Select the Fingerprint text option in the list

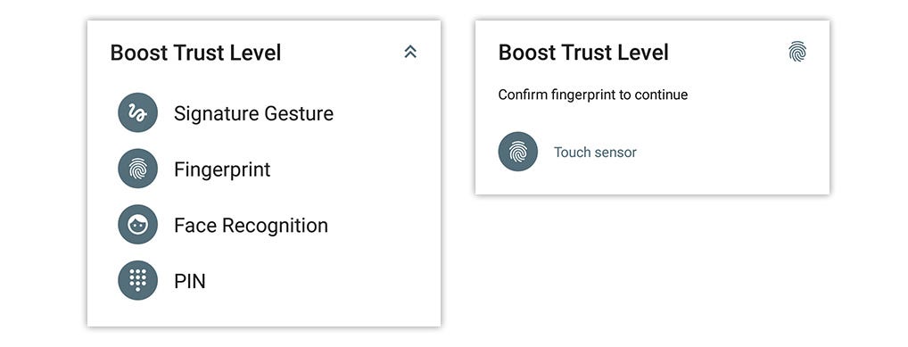[x=222, y=169]
